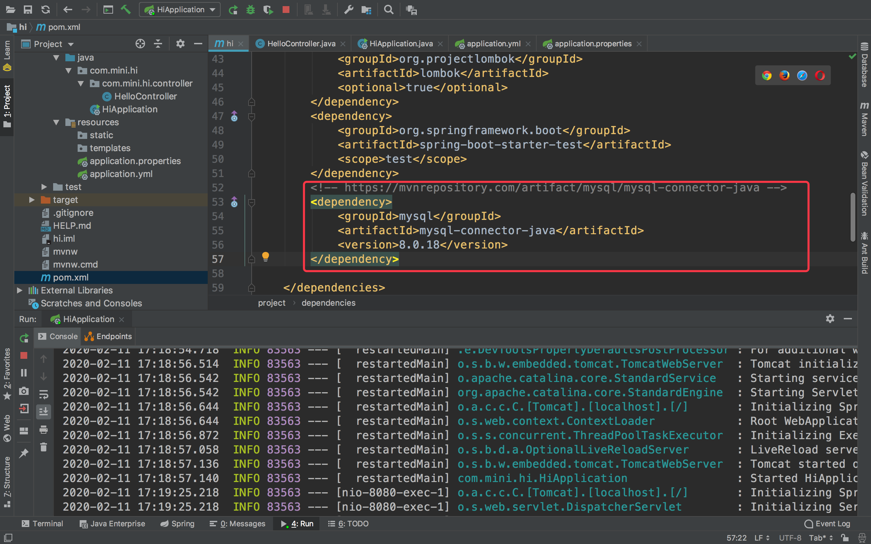
Task: Click the Build project hammer icon
Action: [x=126, y=10]
